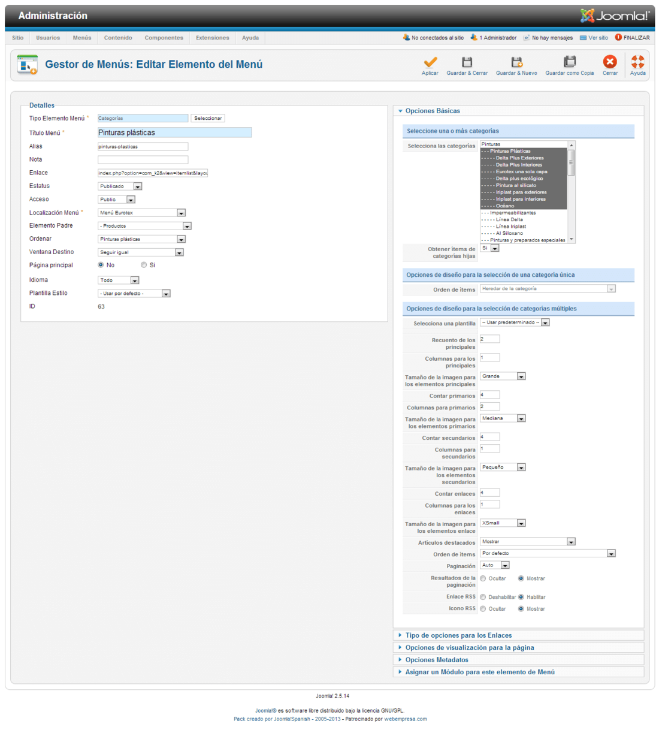Open the GNU/GPL license link
This screenshot has width=659, height=733.
(392, 711)
